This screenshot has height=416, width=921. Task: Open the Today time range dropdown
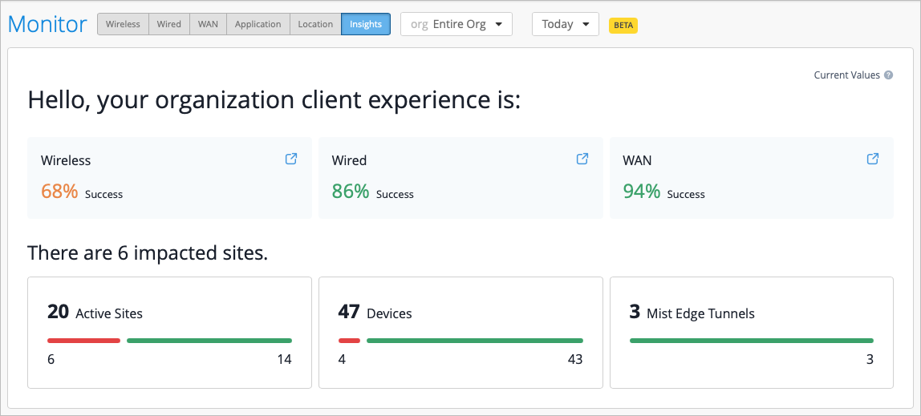coord(565,24)
